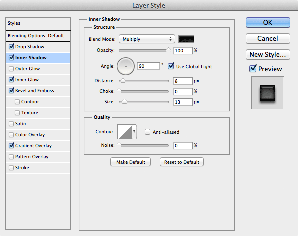Click the Opacity slider handle

click(x=168, y=50)
